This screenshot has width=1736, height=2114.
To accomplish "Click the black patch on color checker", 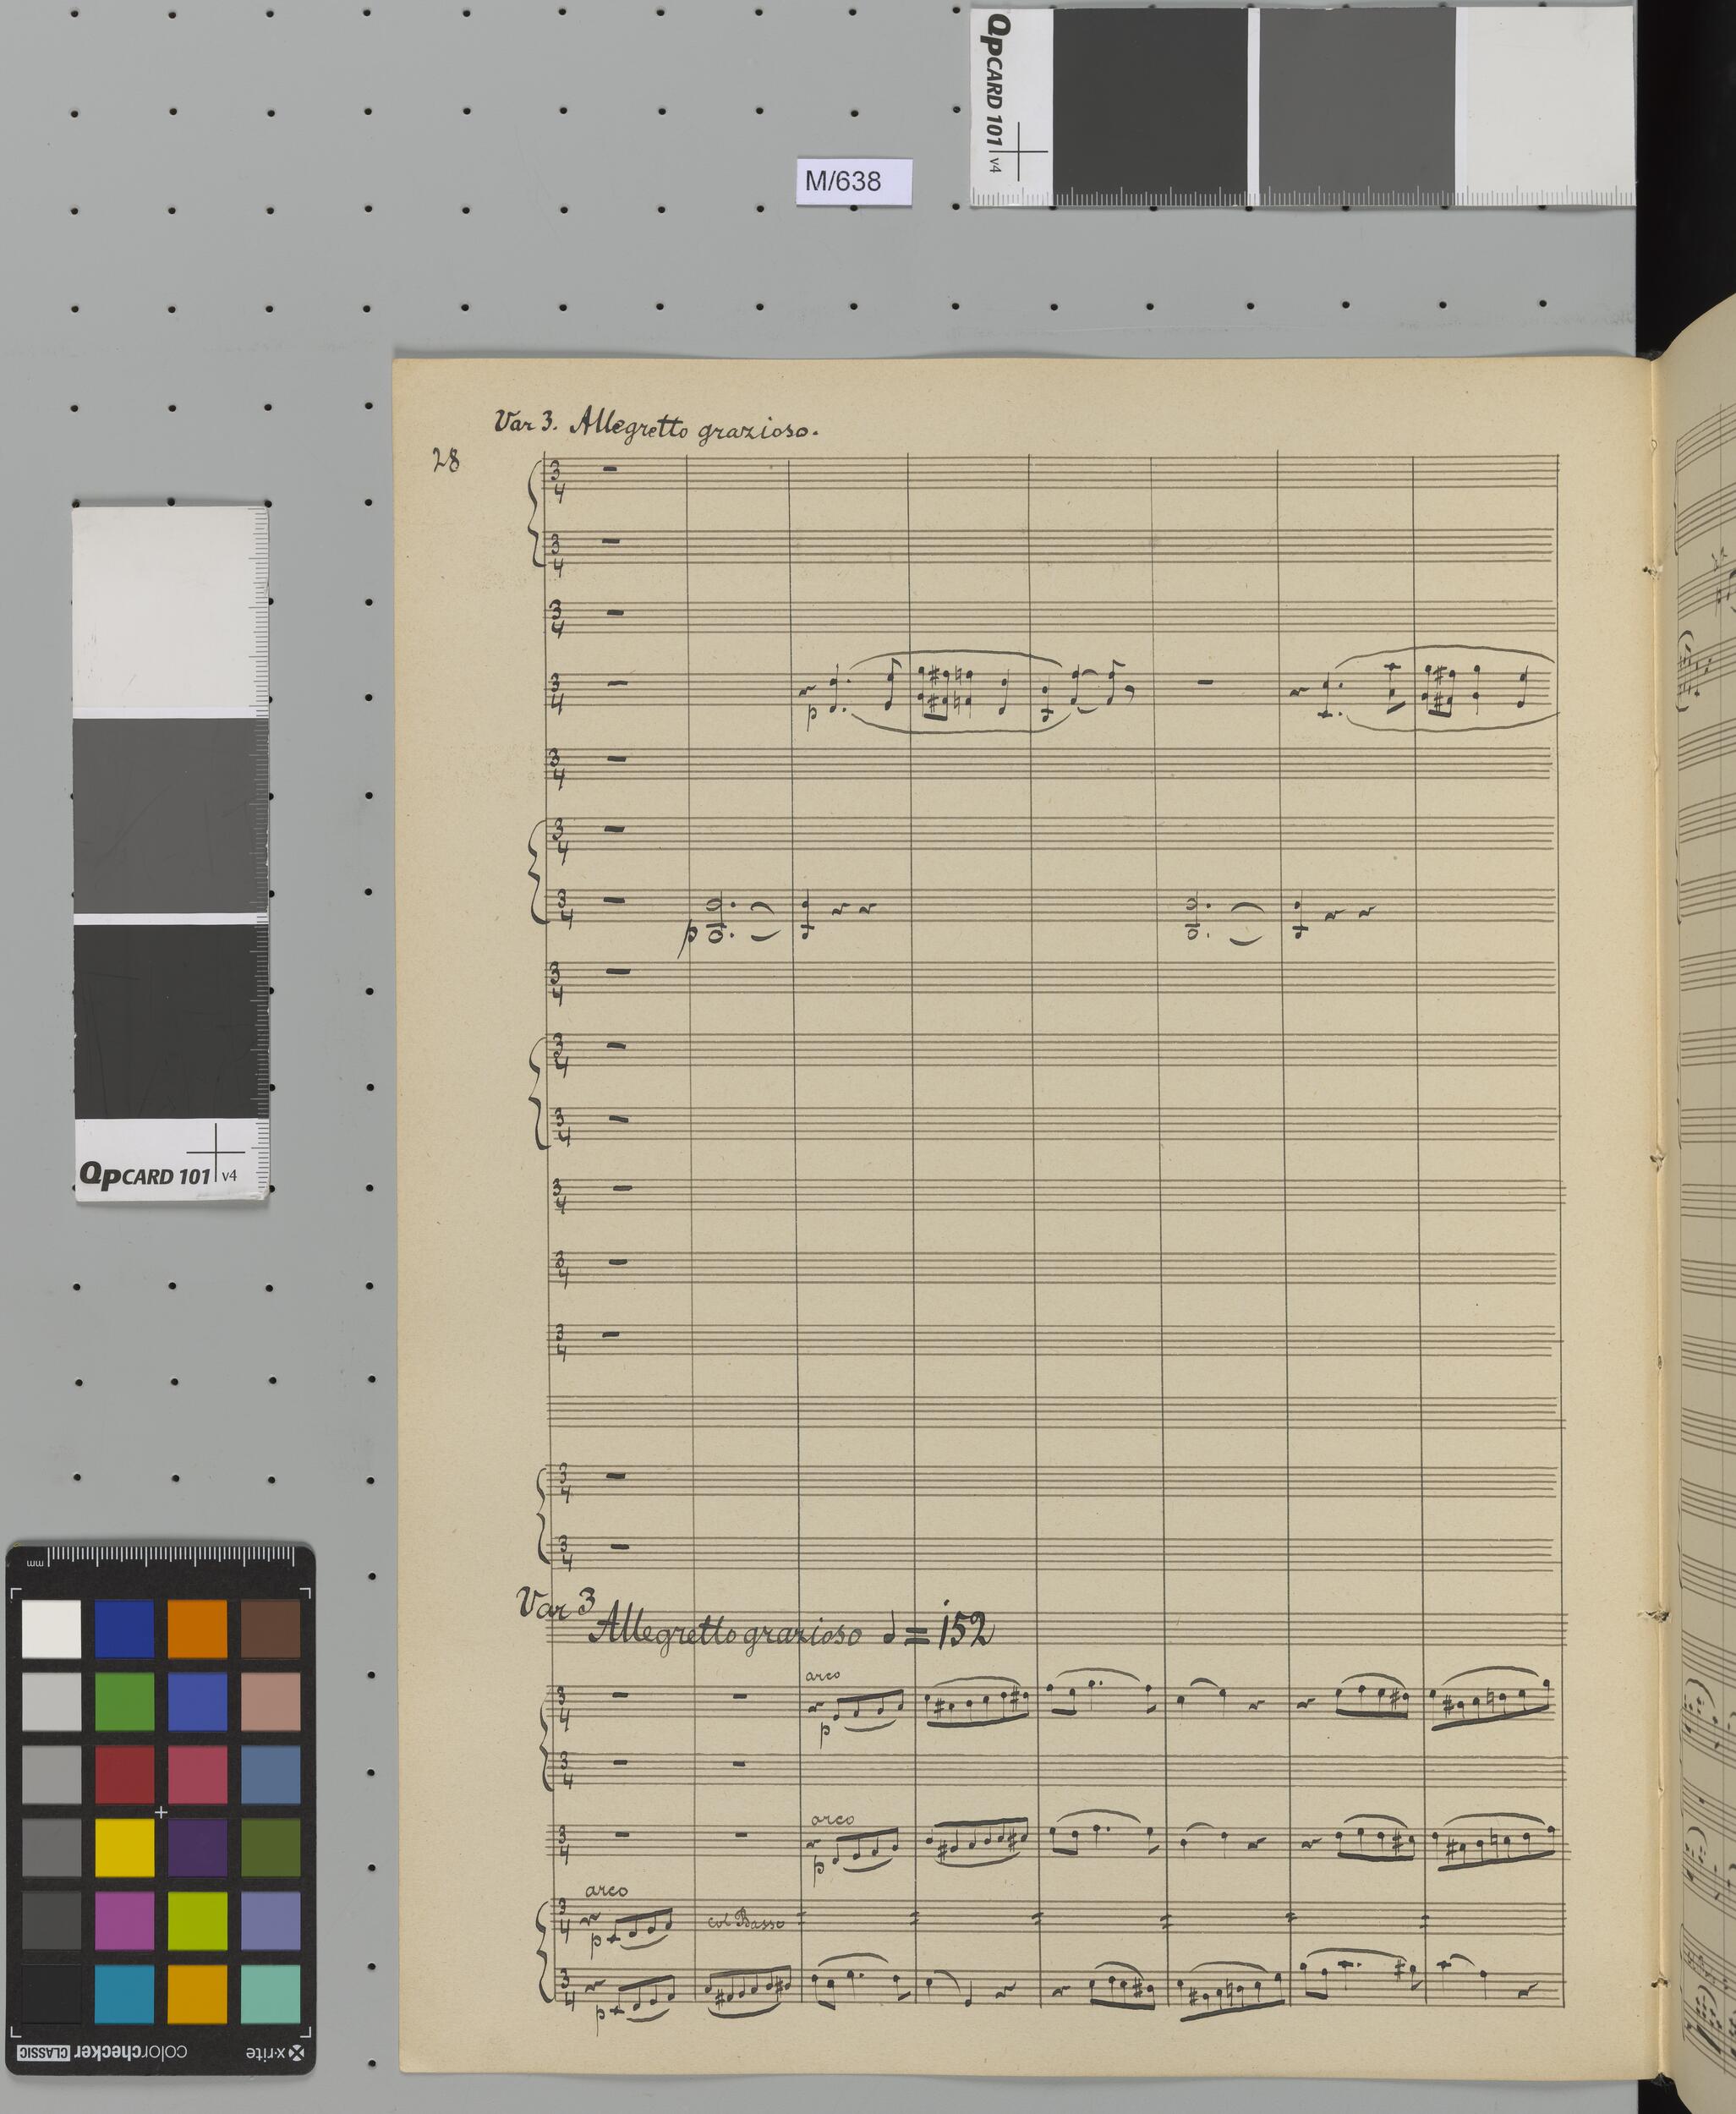I will tap(51, 1994).
